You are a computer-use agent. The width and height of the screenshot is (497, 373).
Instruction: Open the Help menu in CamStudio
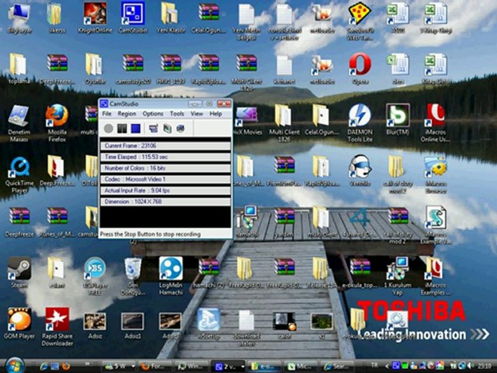coord(216,114)
